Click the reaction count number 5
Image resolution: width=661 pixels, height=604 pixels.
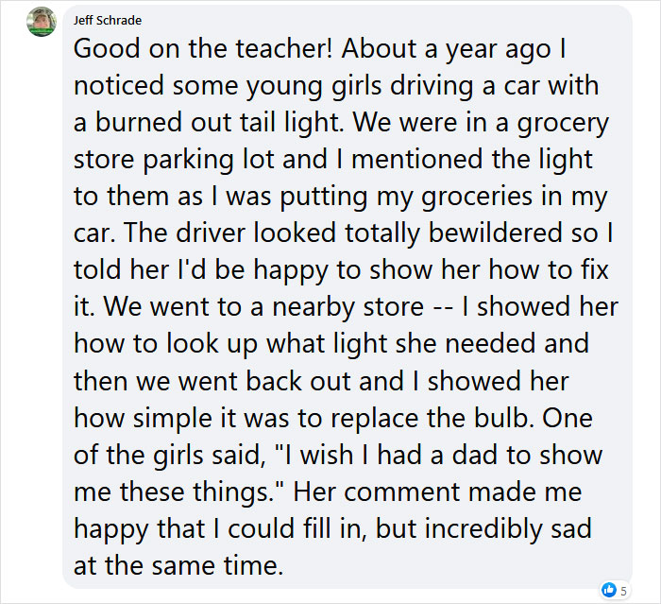pyautogui.click(x=623, y=591)
